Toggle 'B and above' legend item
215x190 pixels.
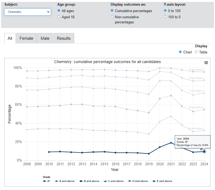pos(89,181)
